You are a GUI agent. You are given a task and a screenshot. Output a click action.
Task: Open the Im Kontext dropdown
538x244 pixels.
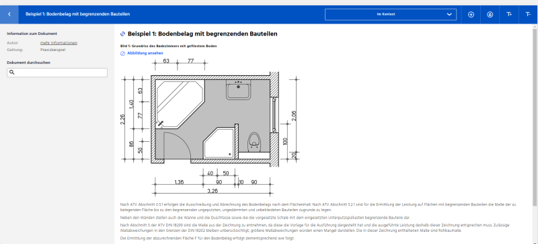(x=391, y=14)
